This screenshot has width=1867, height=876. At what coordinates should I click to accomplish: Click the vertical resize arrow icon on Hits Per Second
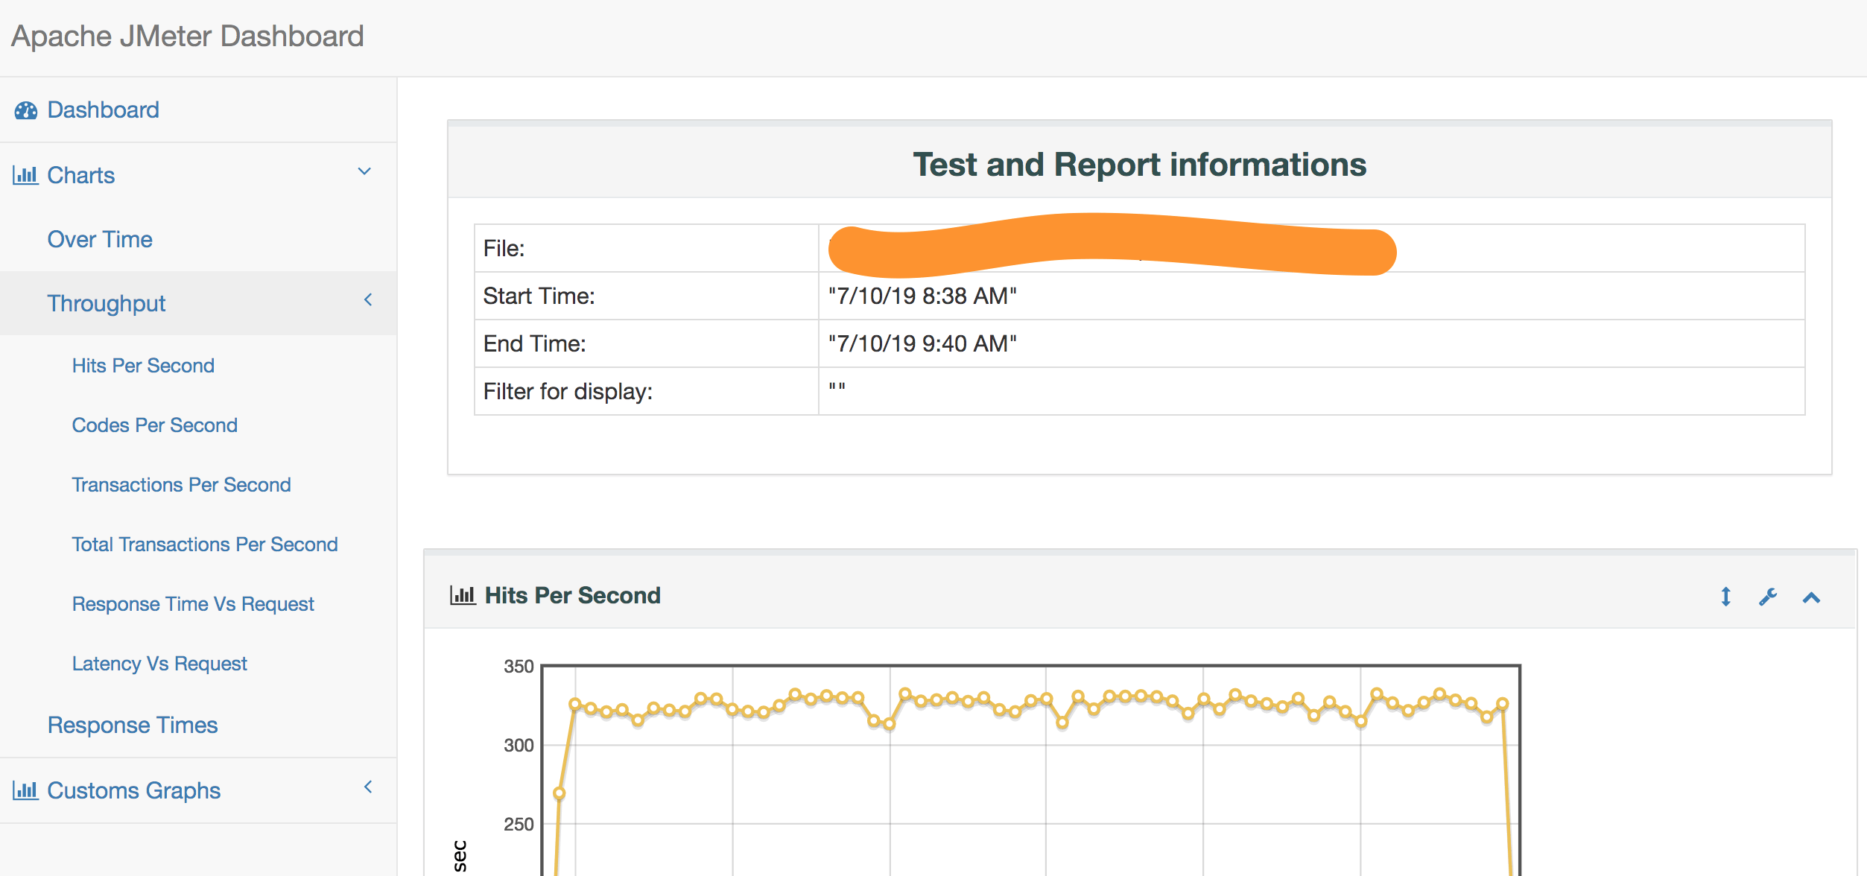coord(1725,597)
